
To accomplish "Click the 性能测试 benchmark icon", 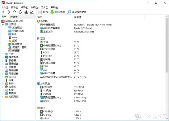I will pos(6,97).
